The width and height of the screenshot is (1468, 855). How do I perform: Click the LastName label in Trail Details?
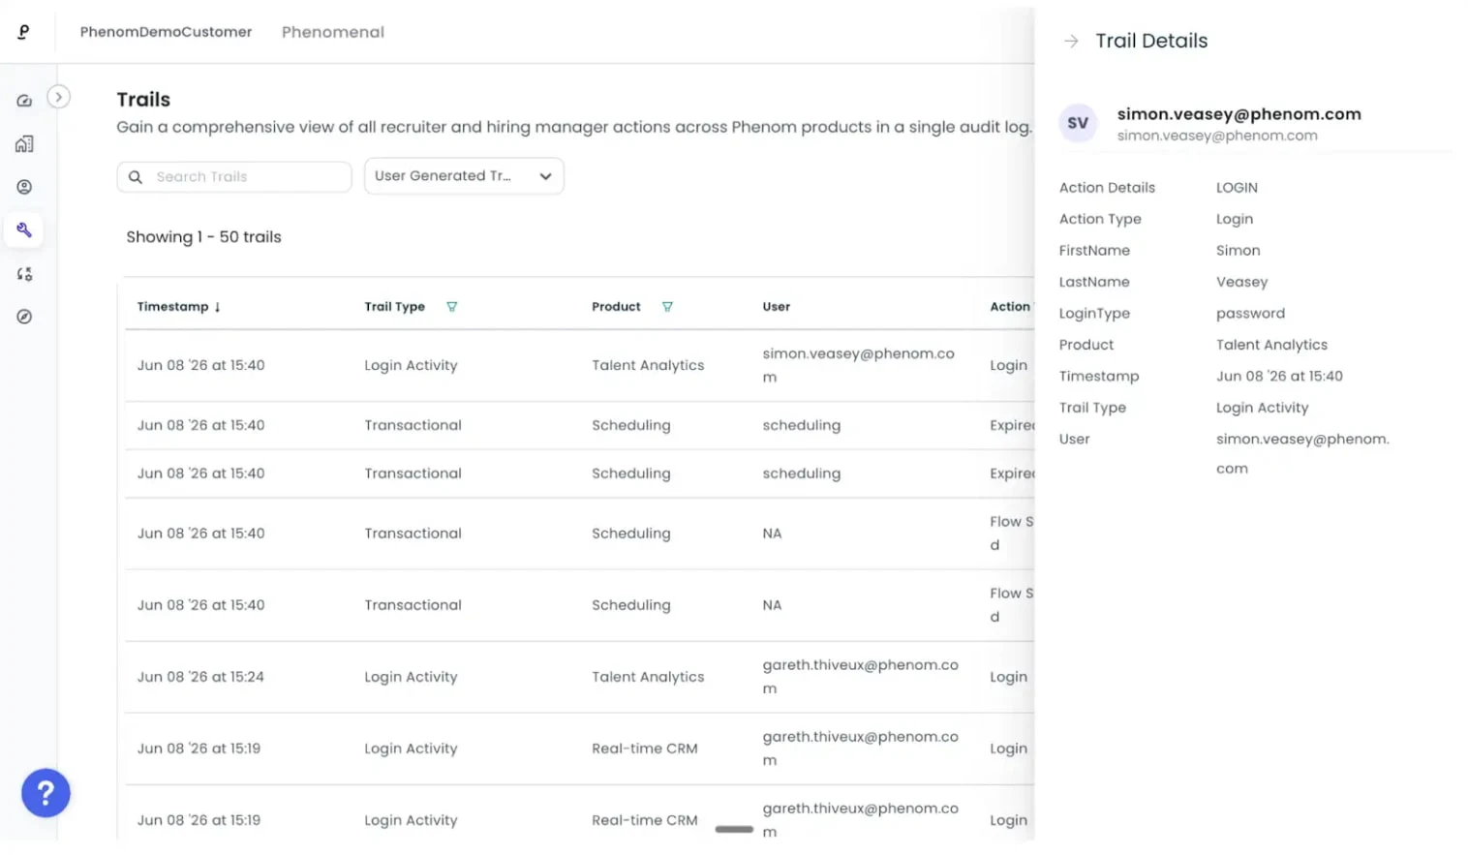point(1094,282)
